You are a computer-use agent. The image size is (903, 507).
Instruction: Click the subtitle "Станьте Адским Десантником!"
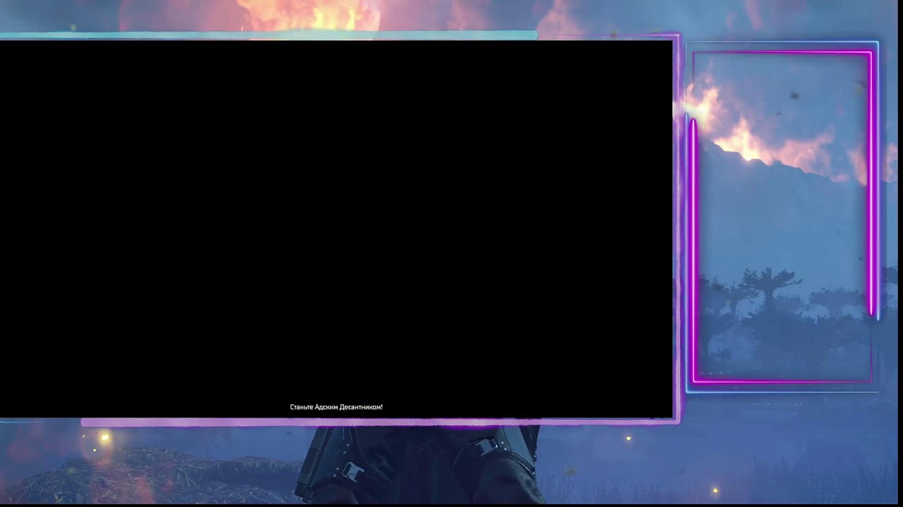tap(336, 407)
